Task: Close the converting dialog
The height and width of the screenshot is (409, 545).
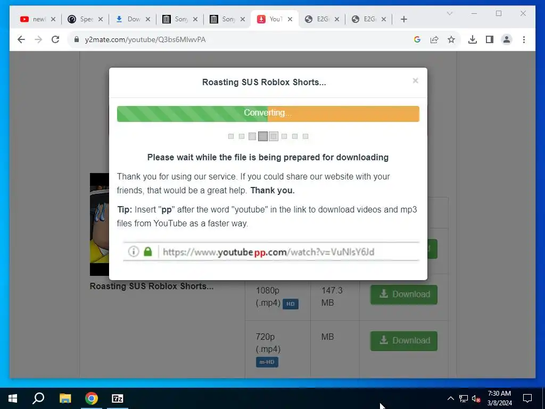Action: 415,81
